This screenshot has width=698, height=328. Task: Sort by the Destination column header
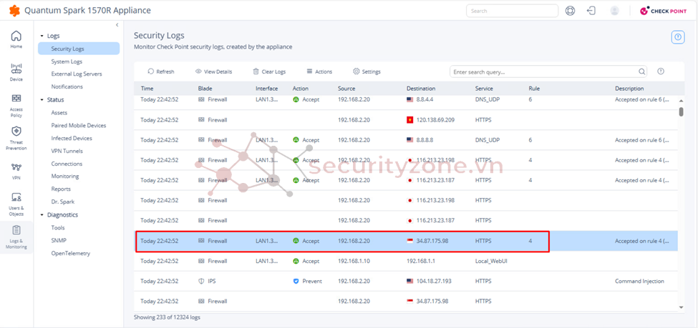pos(421,89)
